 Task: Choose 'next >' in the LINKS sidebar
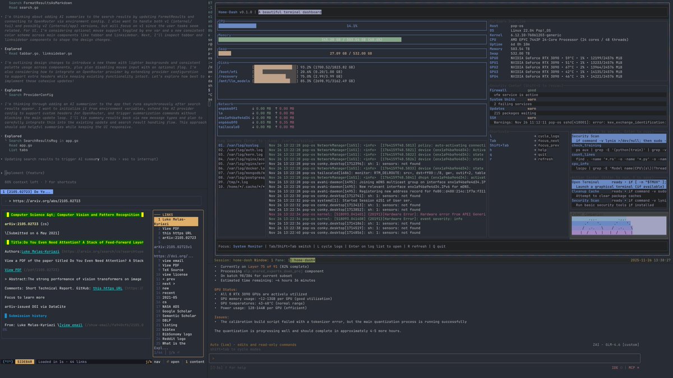170,283
